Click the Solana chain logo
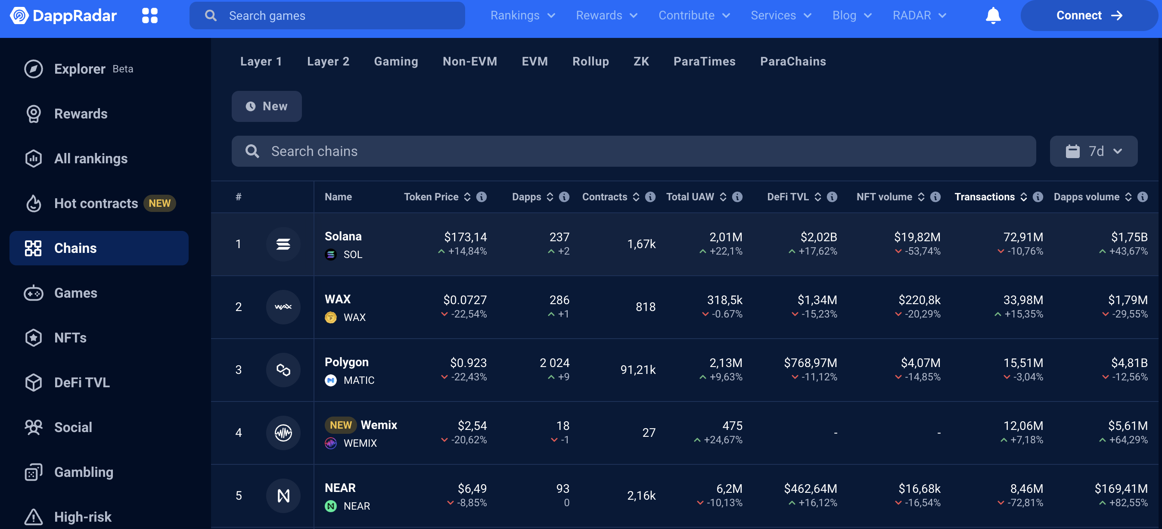The image size is (1162, 529). point(283,244)
